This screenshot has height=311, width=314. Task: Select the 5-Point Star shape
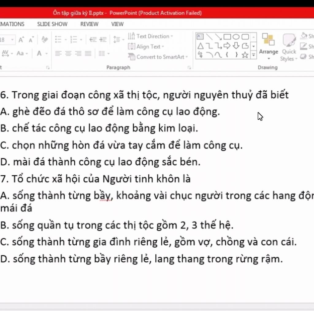(245, 55)
